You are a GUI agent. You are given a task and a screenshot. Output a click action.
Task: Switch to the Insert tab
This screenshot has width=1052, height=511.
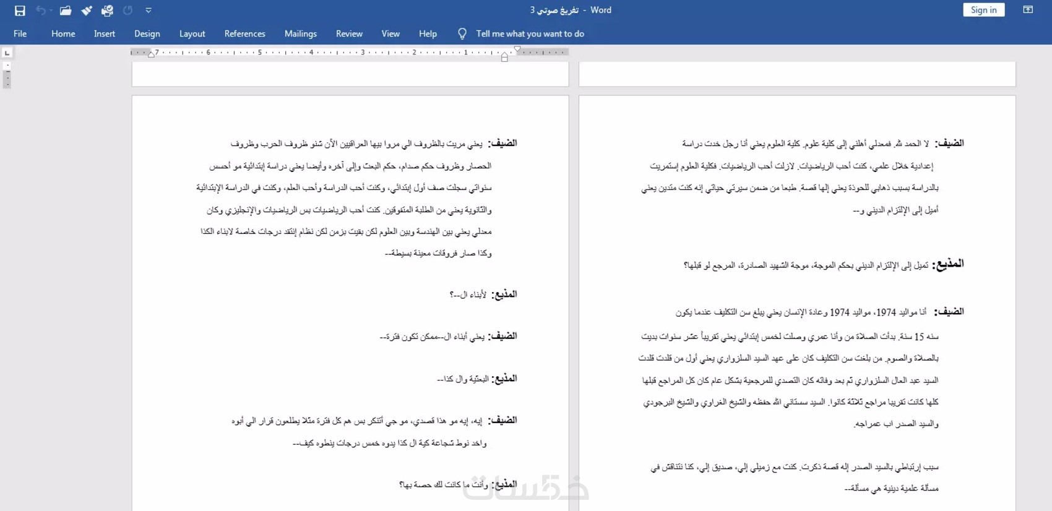click(x=105, y=33)
